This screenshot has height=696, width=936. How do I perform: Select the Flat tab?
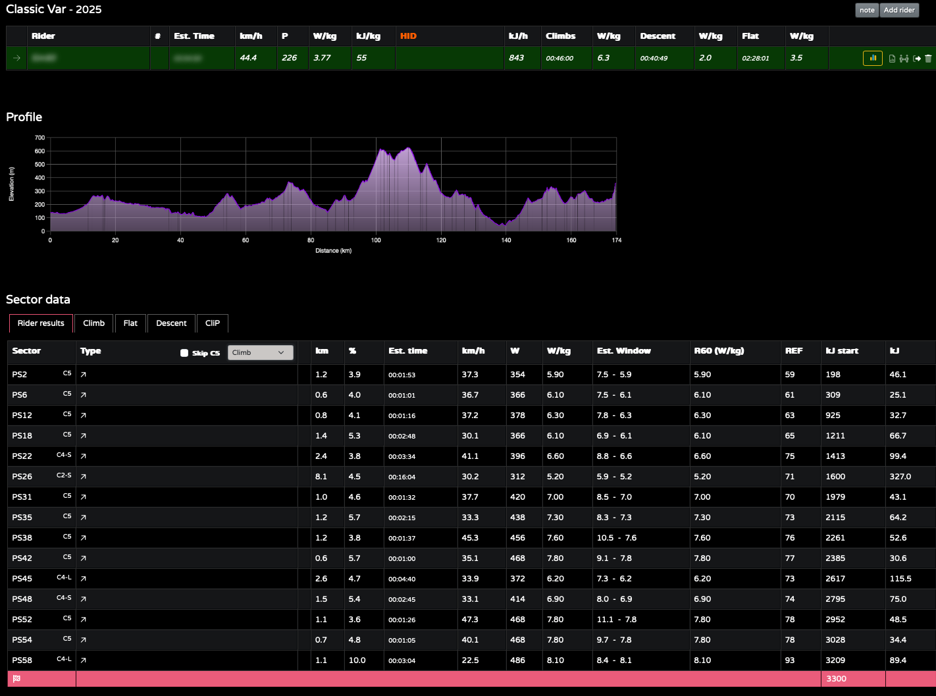130,323
